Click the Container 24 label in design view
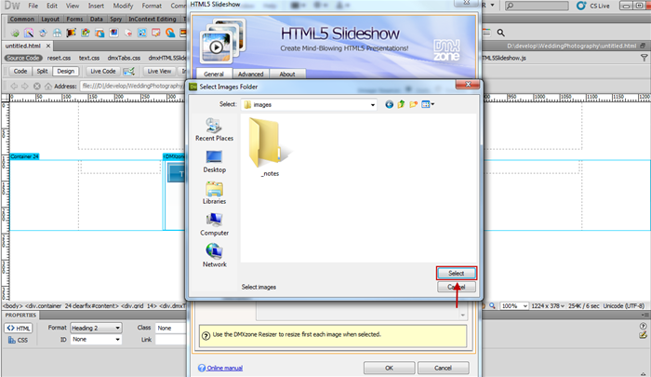The image size is (651, 377). pos(24,156)
